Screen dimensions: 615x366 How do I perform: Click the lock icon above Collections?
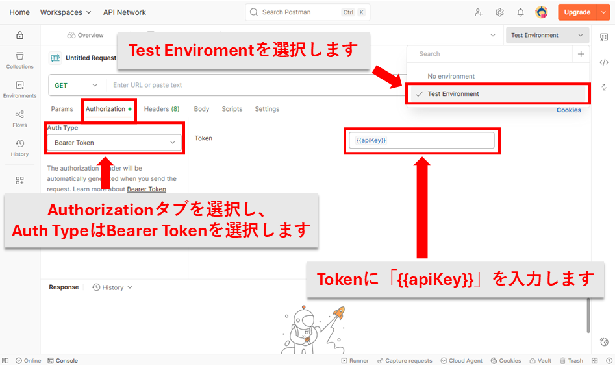(19, 35)
